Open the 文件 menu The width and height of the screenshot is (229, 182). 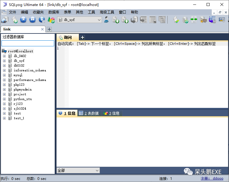point(13,12)
